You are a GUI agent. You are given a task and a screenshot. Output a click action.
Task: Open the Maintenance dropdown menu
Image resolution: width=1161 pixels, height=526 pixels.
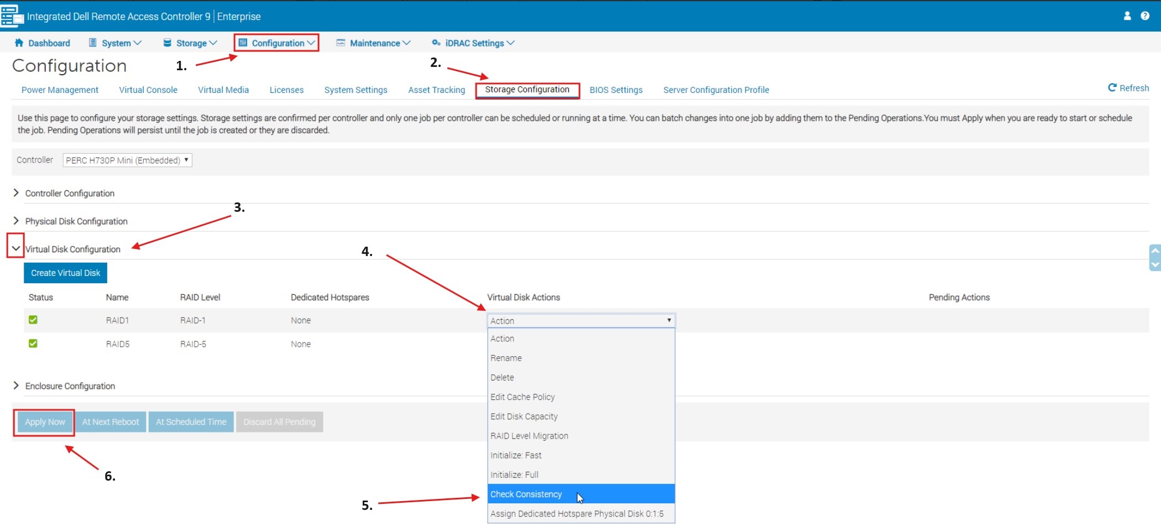pos(374,43)
